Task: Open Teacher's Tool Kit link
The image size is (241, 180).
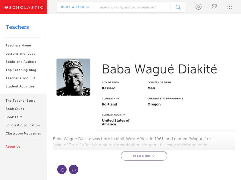Action: 20,78
